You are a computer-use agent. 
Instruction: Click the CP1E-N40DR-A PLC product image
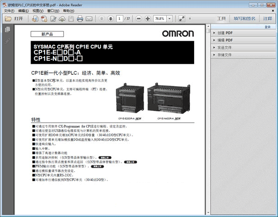(x=169, y=98)
